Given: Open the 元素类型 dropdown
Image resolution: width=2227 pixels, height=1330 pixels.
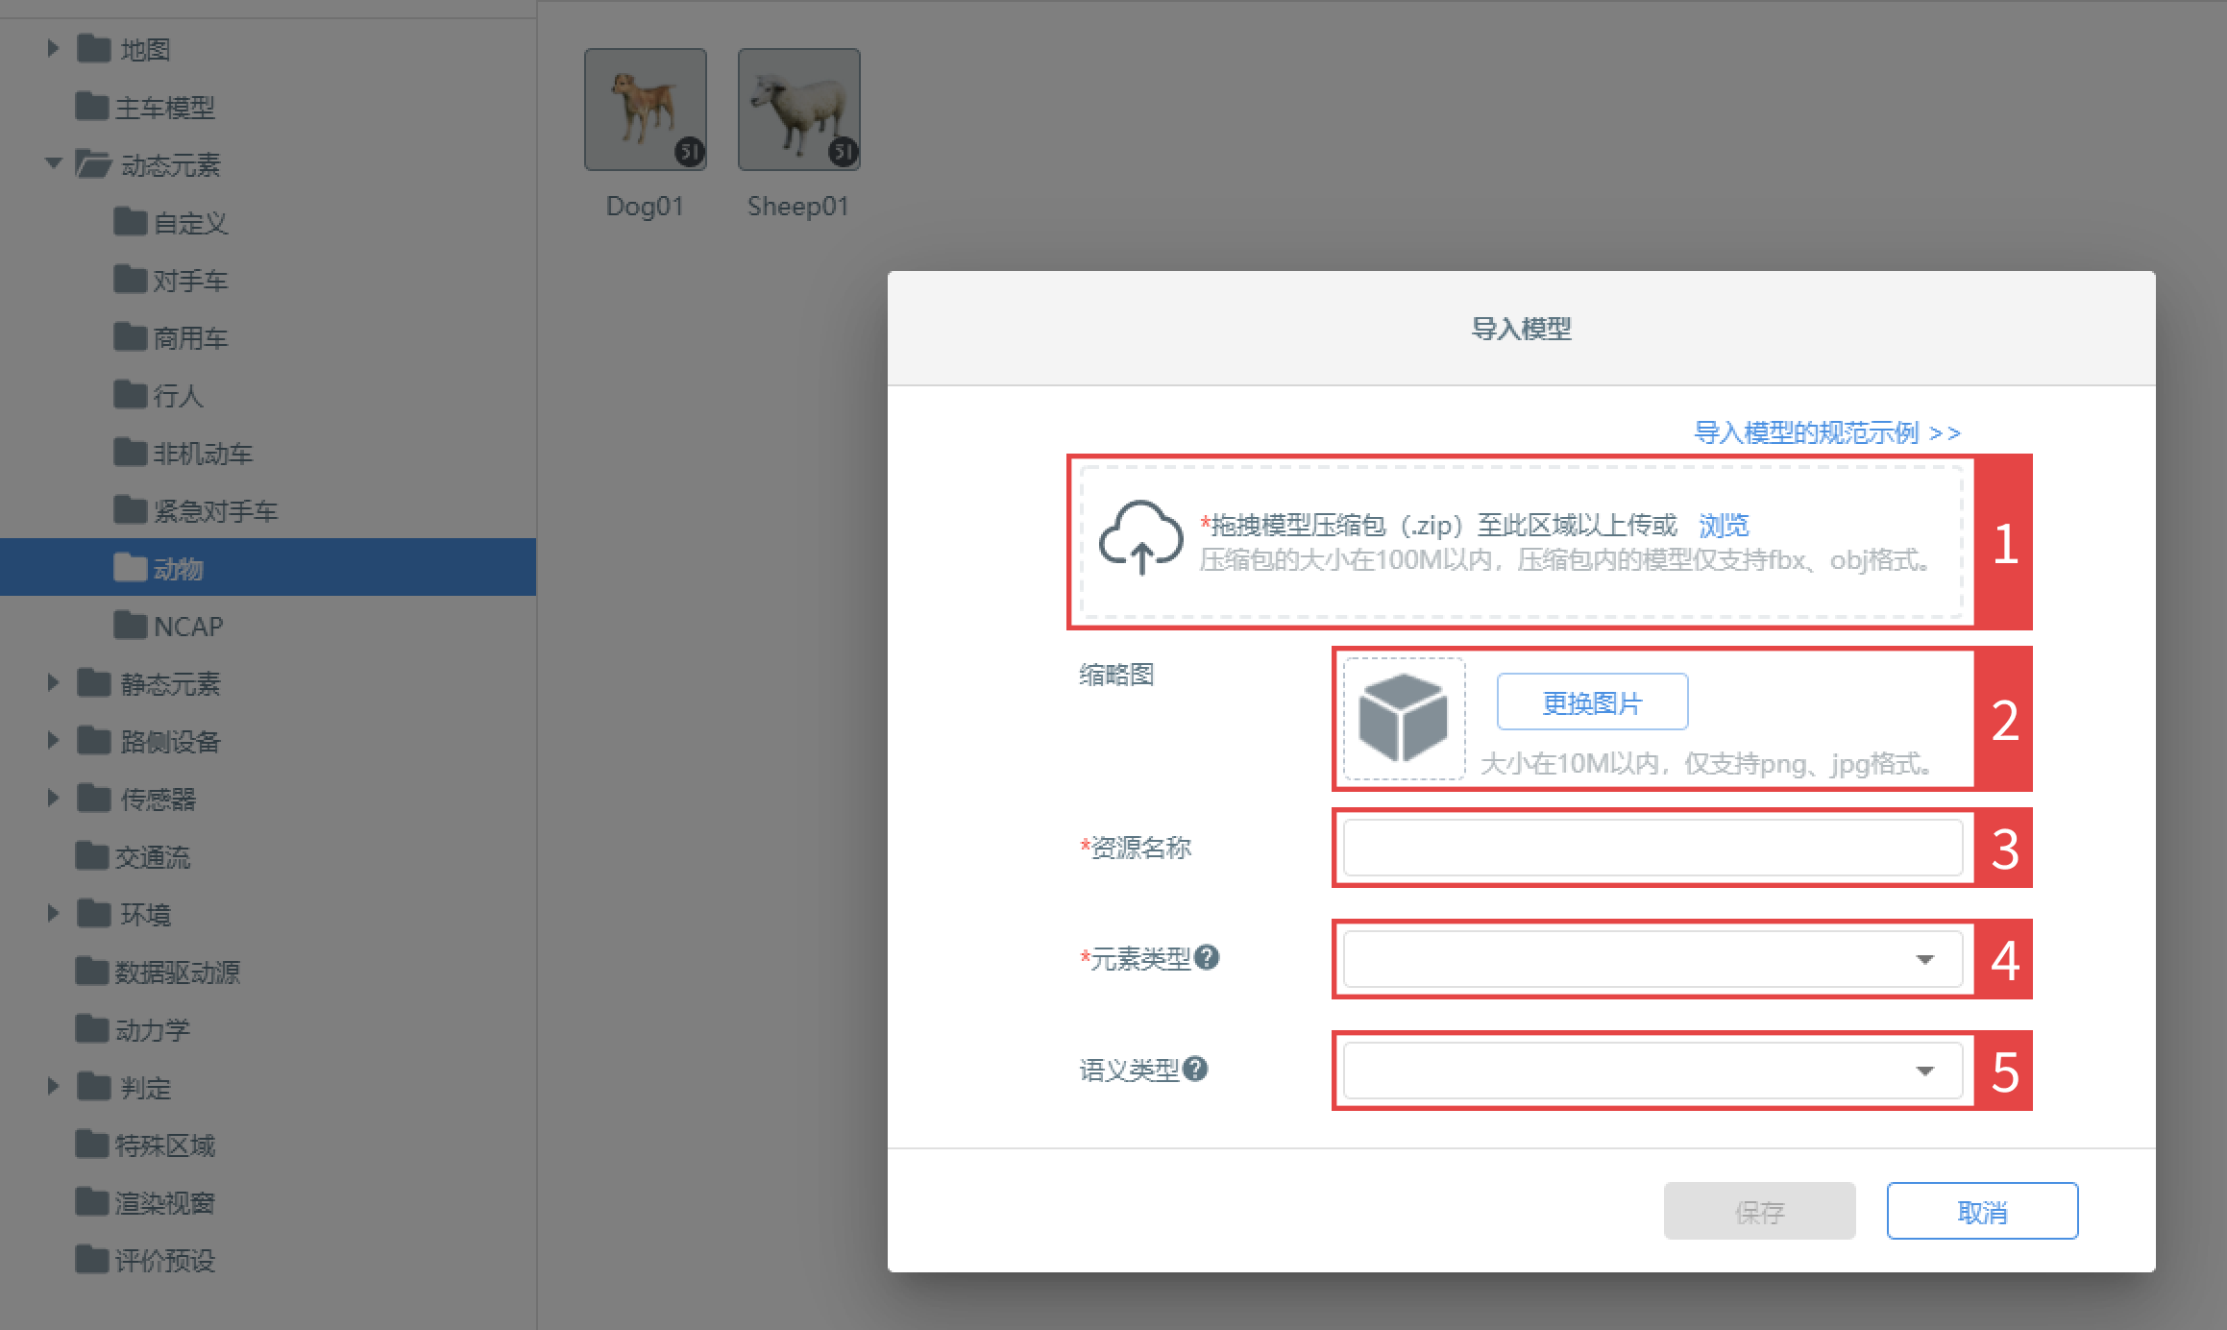Looking at the screenshot, I should pos(1652,959).
